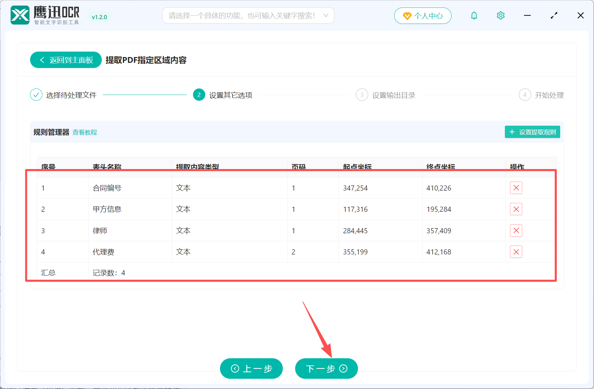
Task: Open the settings gear
Action: click(x=500, y=15)
